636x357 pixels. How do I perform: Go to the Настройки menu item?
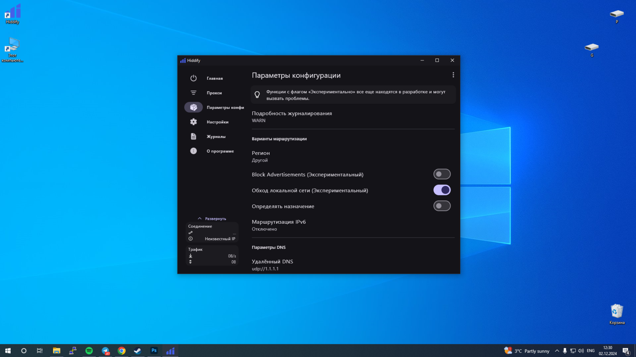pyautogui.click(x=218, y=122)
